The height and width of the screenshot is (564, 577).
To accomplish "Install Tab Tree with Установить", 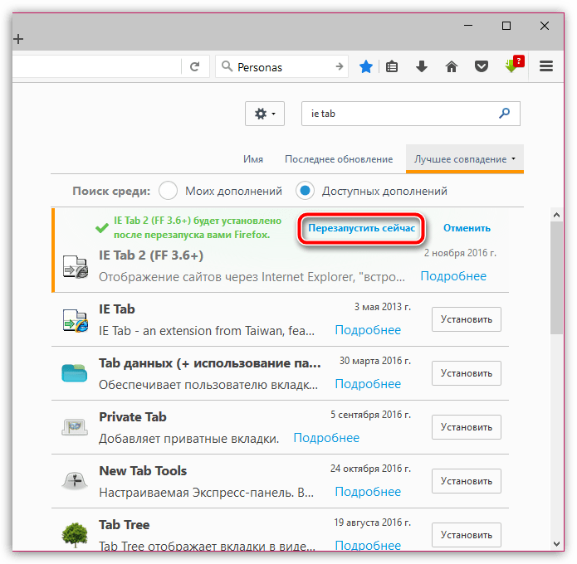I will point(467,535).
